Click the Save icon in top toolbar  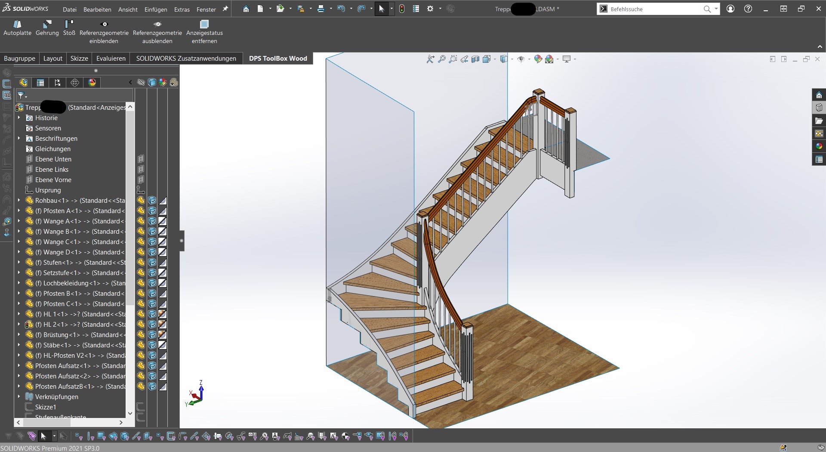(x=300, y=9)
